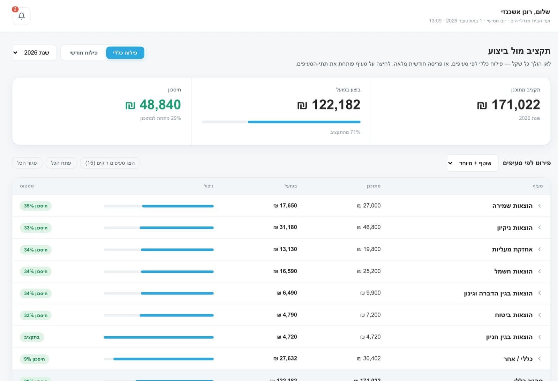Screen dimensions: 558x381
Task: Click the פתח הכל button
Action: [x=61, y=163]
